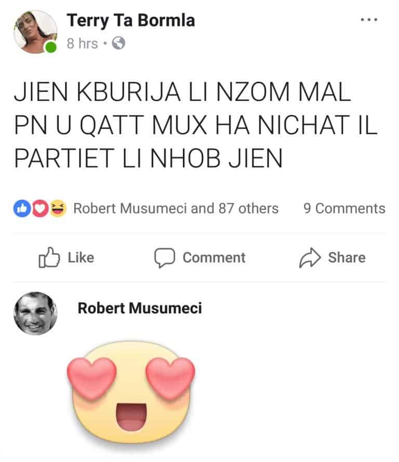Click the Robert Musumeci commenter name
Screen dimensions: 399x462
tap(140, 308)
